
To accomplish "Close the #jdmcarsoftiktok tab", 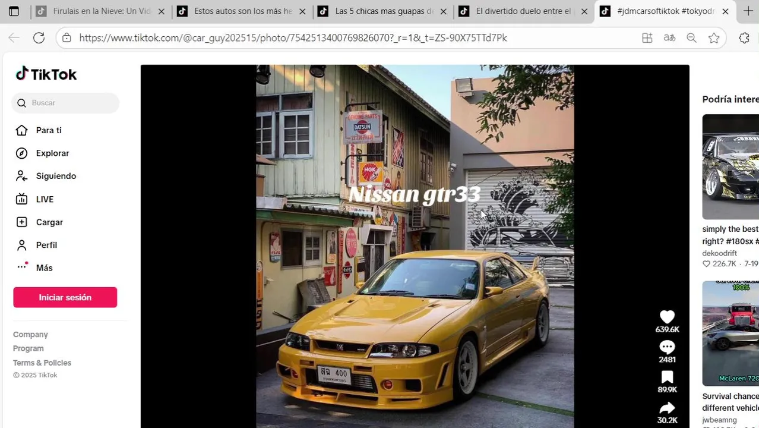I will click(x=725, y=11).
